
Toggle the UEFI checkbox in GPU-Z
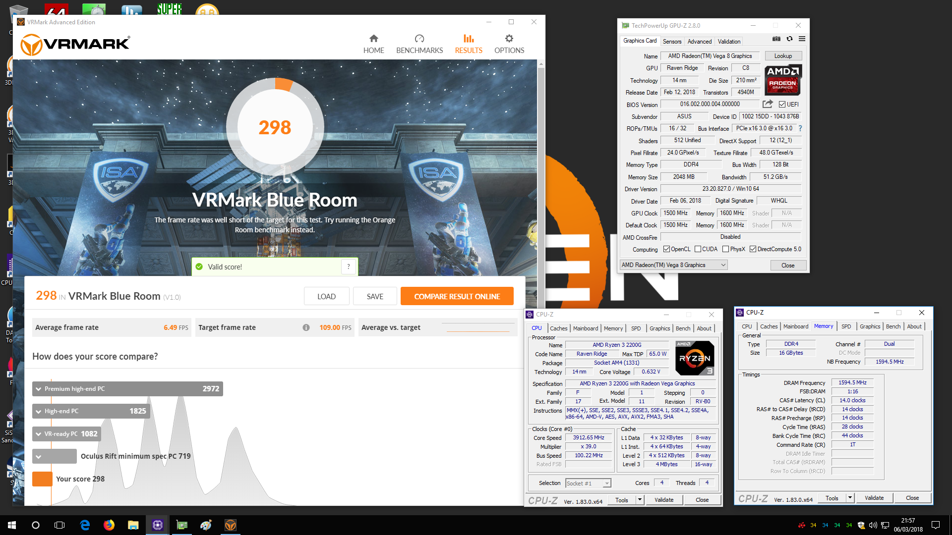(x=782, y=105)
